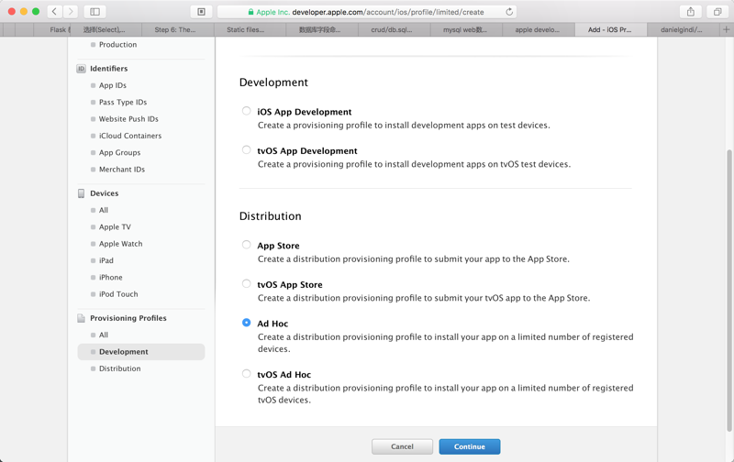Click the Safari forward navigation arrow
This screenshot has width=734, height=462.
coord(71,12)
